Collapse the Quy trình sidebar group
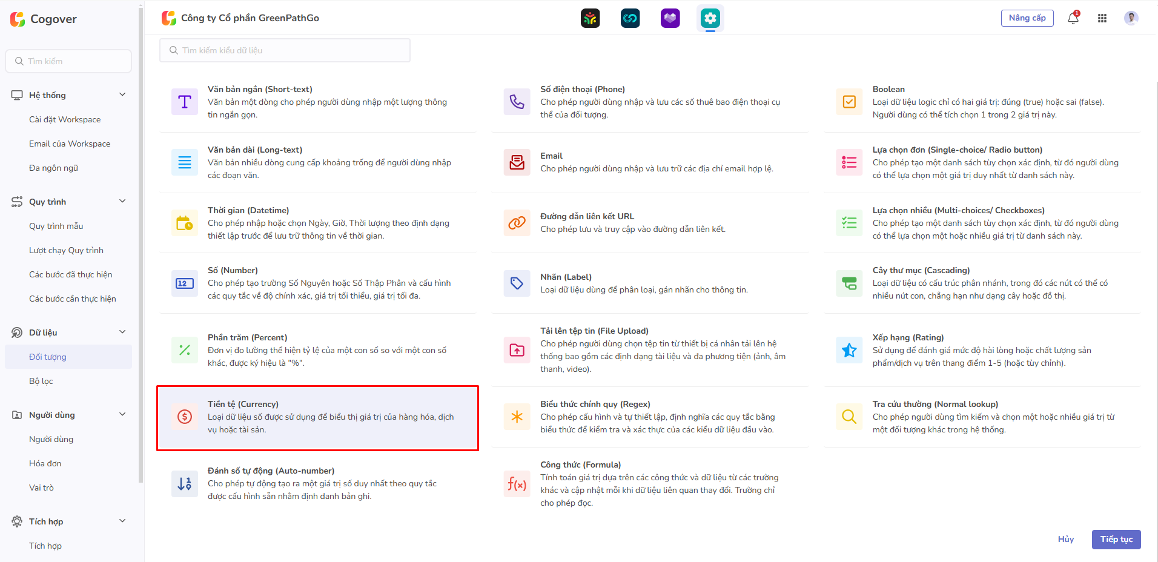 (x=122, y=202)
